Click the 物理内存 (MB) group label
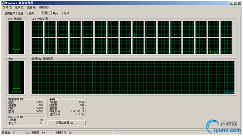The width and height of the screenshot is (243, 136). pyautogui.click(x=16, y=99)
